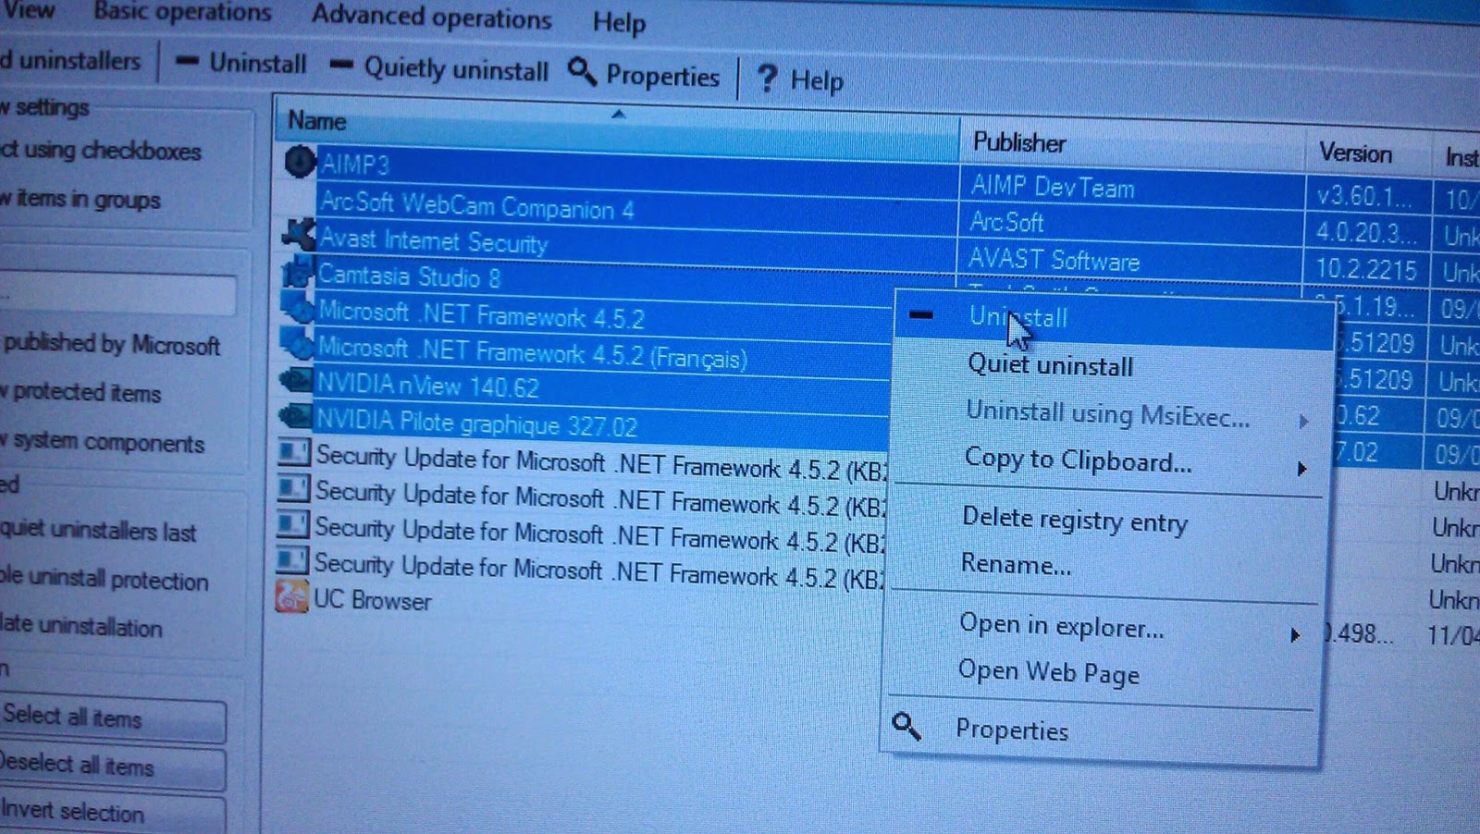
Task: Click the Deselect all items button
Action: (111, 767)
